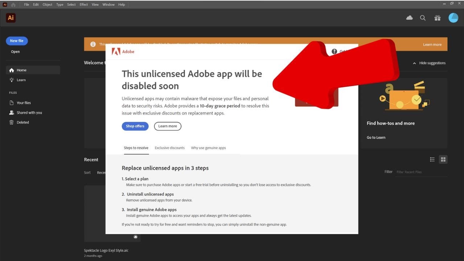This screenshot has height=261, width=464.
Task: Click the Filter Recent Files field
Action: click(x=421, y=172)
